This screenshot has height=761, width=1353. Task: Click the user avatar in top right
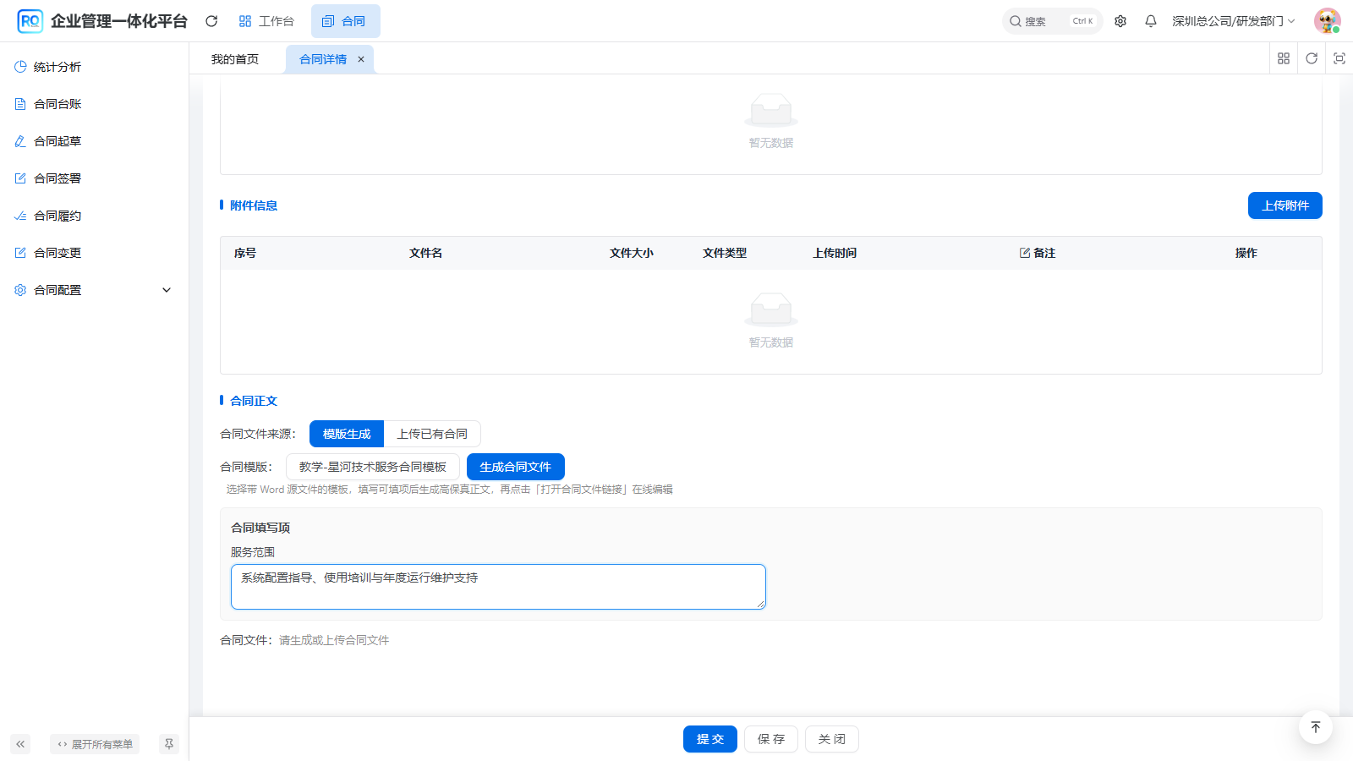1328,21
